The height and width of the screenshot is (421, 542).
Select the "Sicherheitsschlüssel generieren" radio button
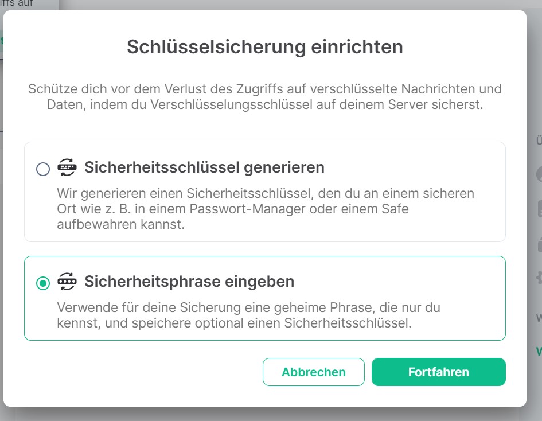43,169
